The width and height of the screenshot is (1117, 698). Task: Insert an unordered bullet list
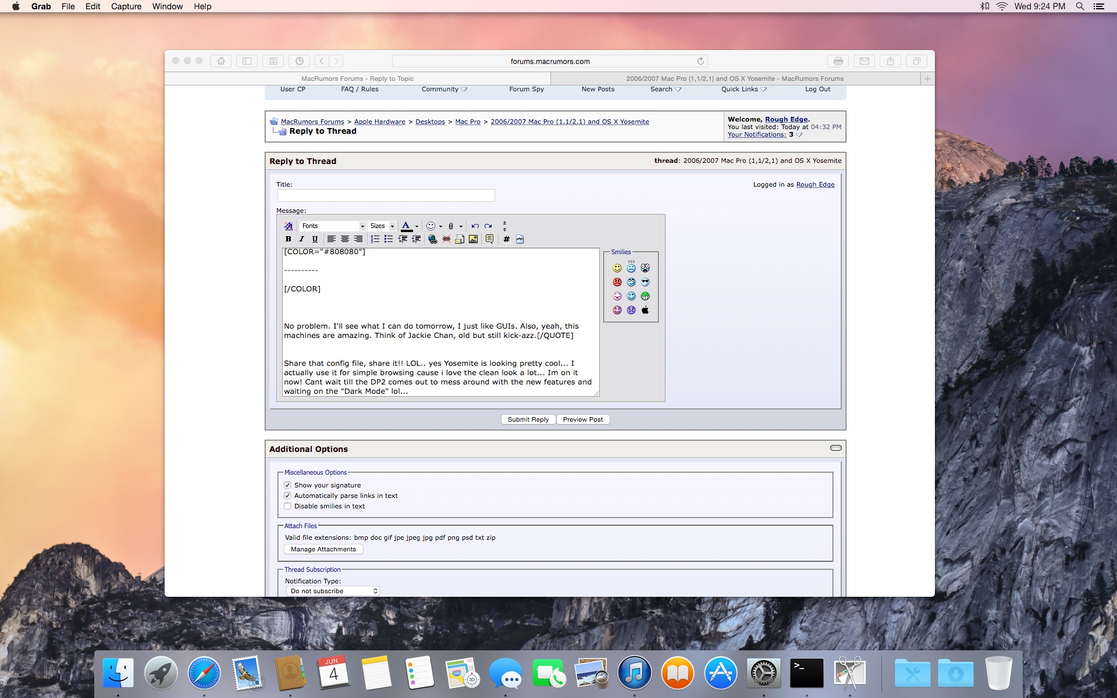pos(389,239)
